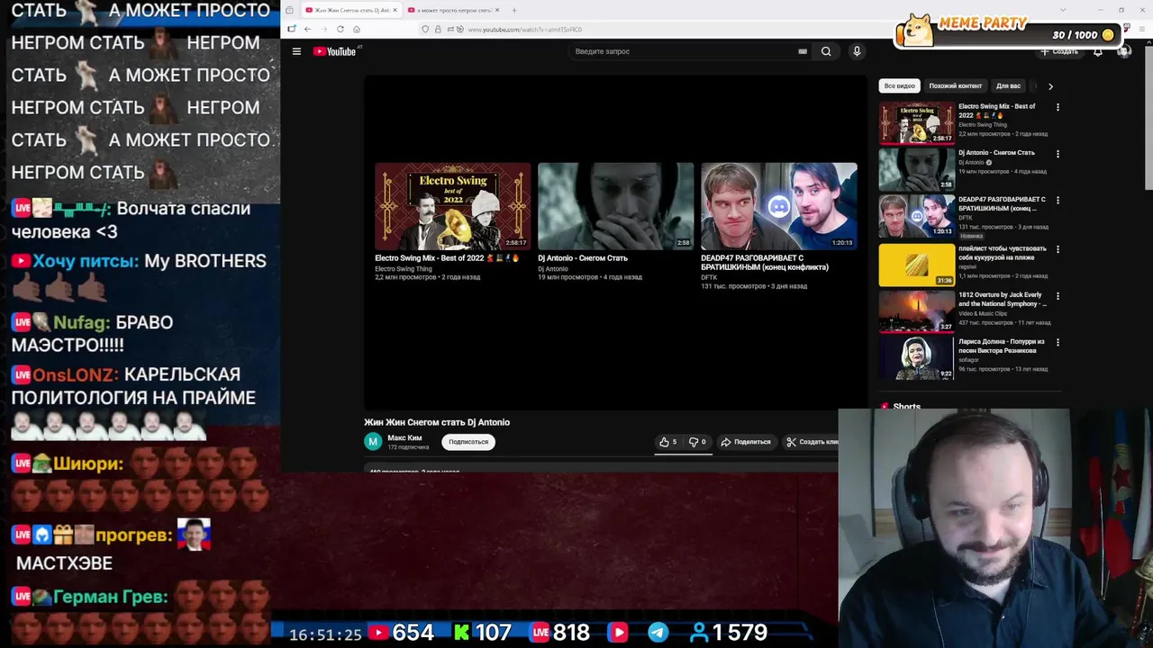Screen dimensions: 1153x648
Task: Open options for 'плейлист чтобы чувствовать' video
Action: coord(1058,249)
